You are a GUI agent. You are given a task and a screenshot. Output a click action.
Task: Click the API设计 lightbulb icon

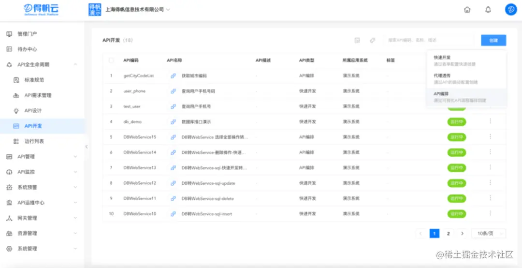[16, 111]
